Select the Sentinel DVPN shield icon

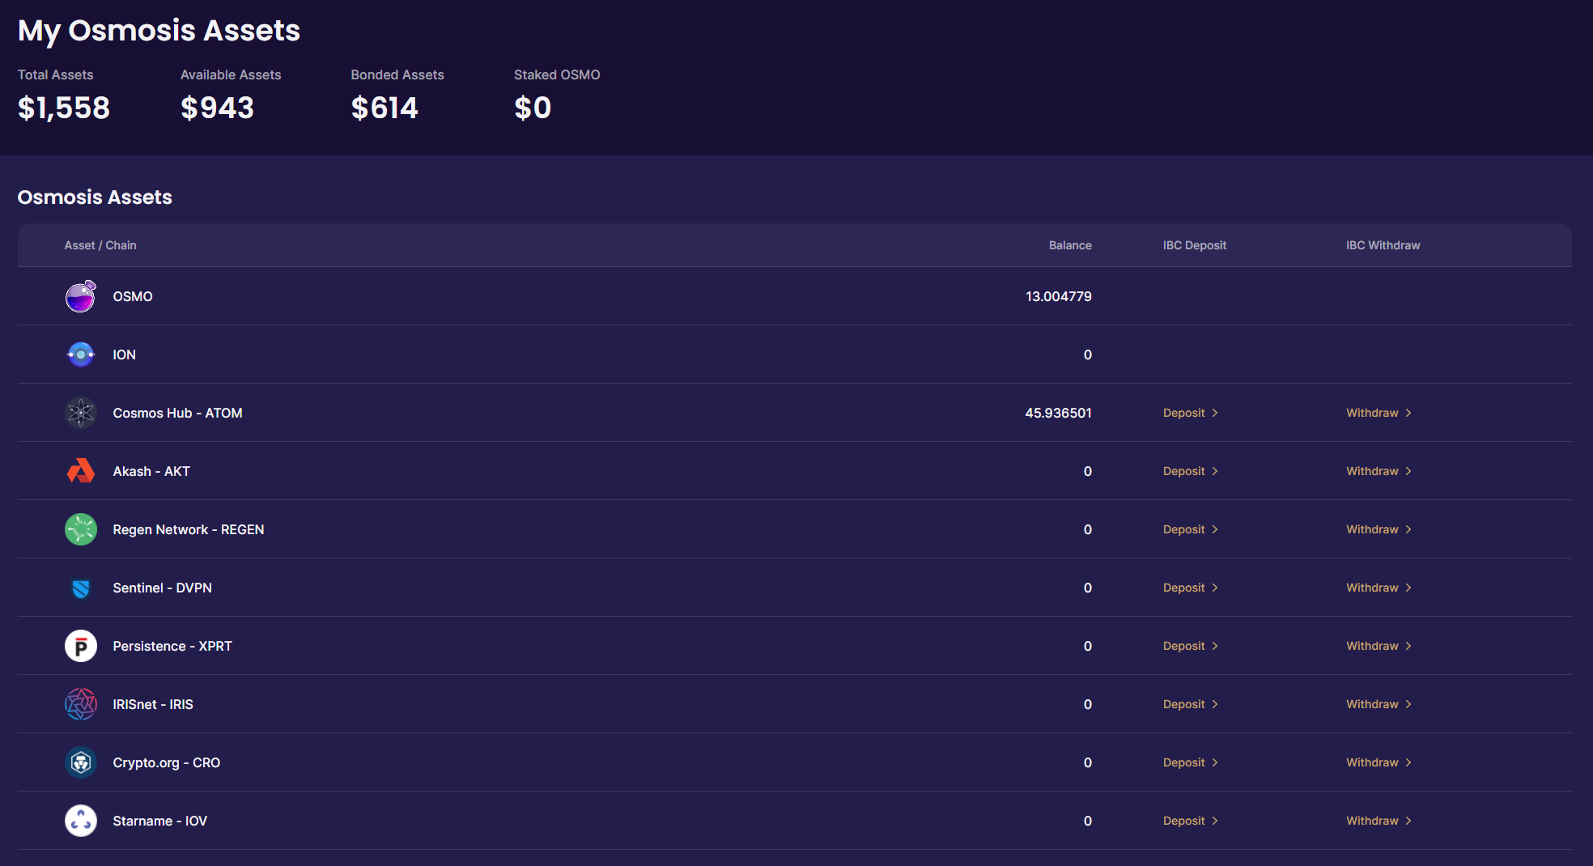tap(81, 588)
